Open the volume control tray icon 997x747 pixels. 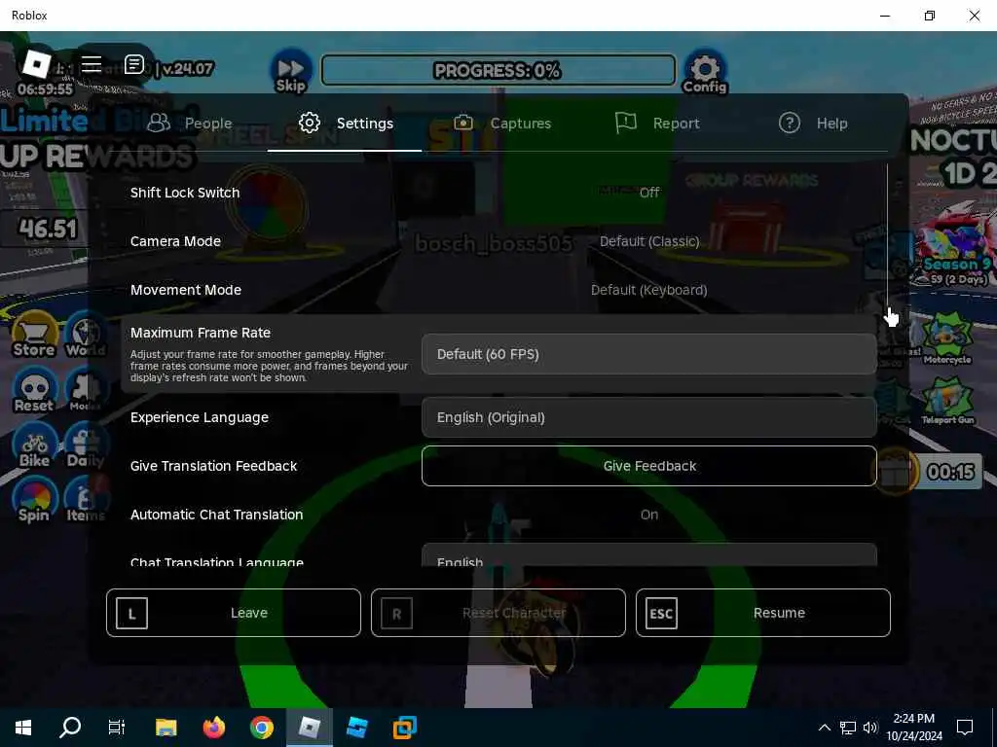(x=870, y=728)
